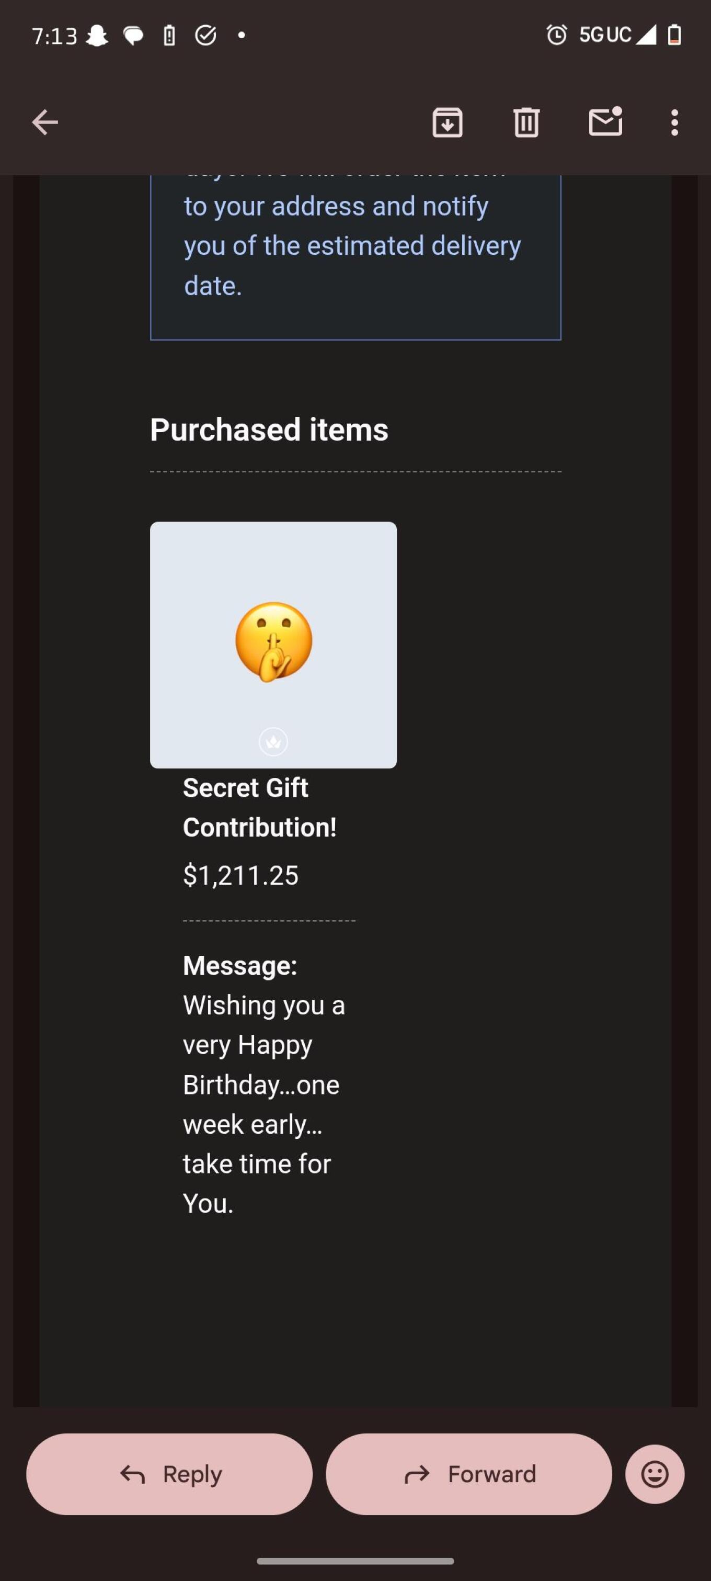Tap the battery icon in status bar
711x1581 pixels.
tap(674, 35)
